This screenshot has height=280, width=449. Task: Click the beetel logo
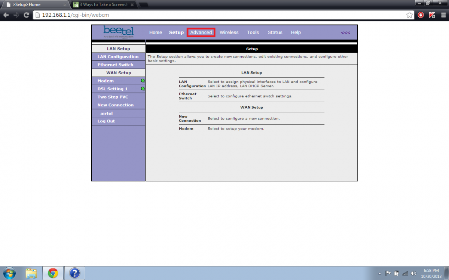(118, 32)
